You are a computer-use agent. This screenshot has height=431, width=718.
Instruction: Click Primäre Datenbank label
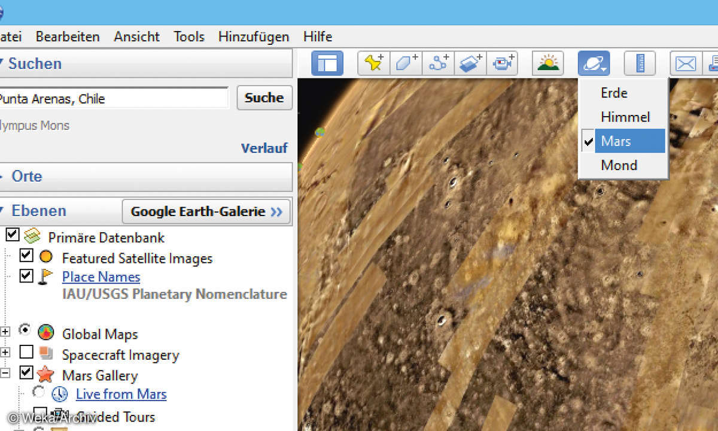point(107,237)
